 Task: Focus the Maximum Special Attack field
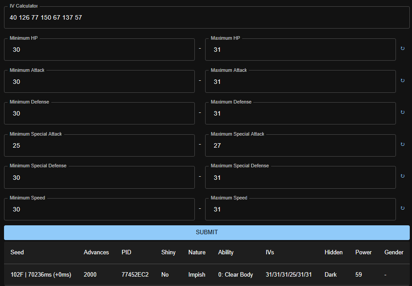point(300,146)
